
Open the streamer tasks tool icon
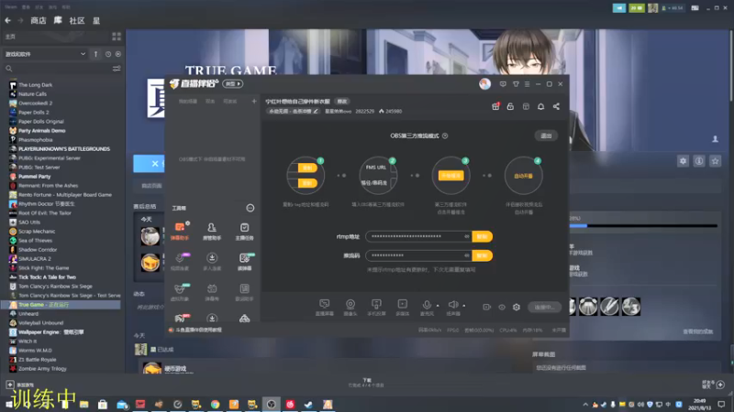point(244,231)
